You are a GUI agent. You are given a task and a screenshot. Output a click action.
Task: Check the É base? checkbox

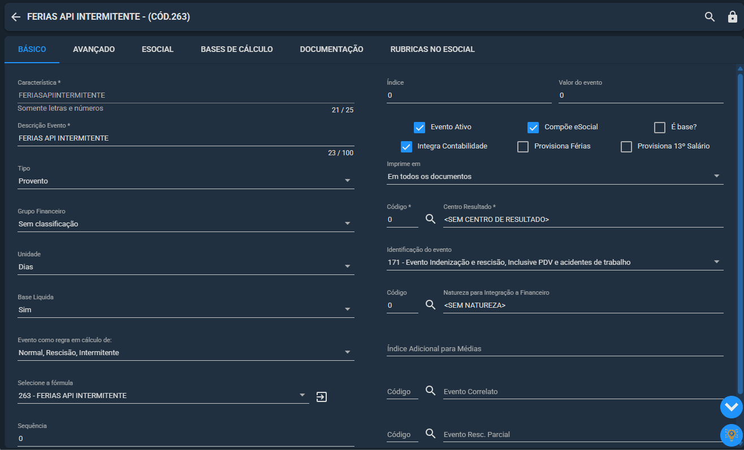tap(660, 127)
